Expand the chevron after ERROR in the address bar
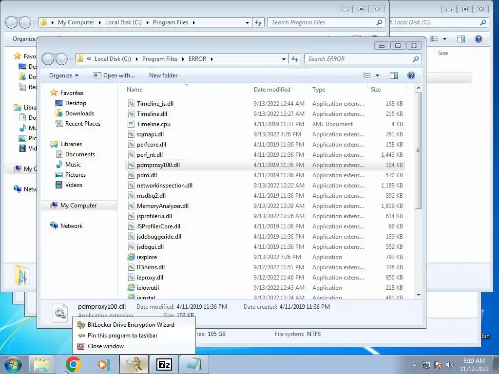Screen dimensions: 499x374 click(211, 59)
